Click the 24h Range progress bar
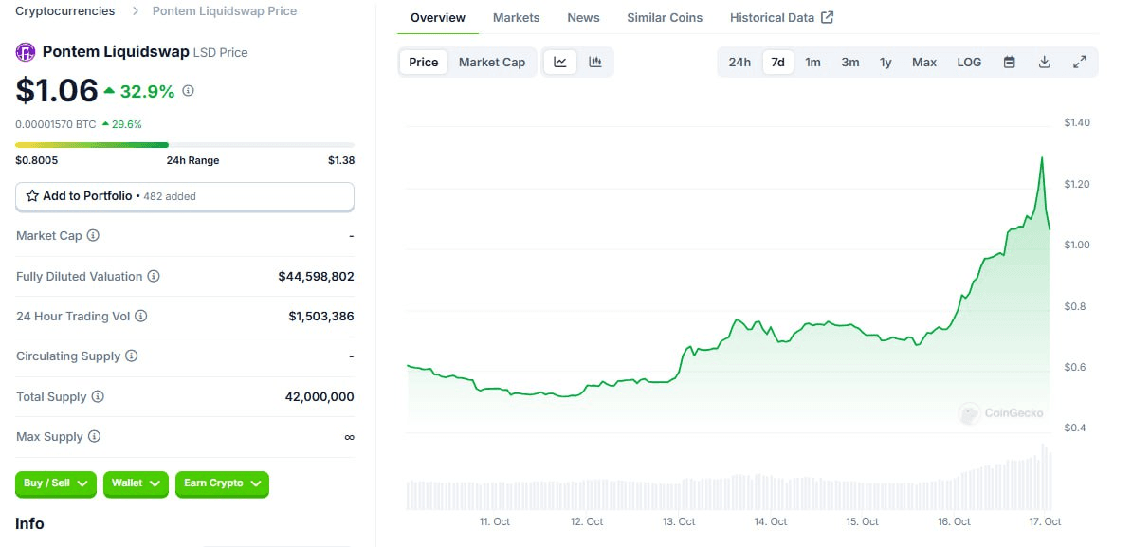The height and width of the screenshot is (547, 1132). point(185,145)
